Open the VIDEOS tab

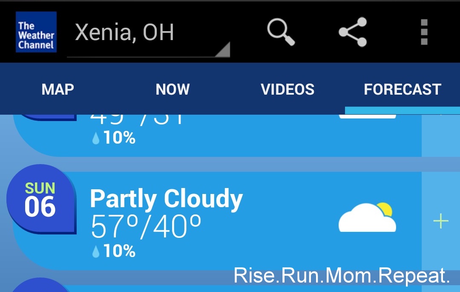(287, 90)
